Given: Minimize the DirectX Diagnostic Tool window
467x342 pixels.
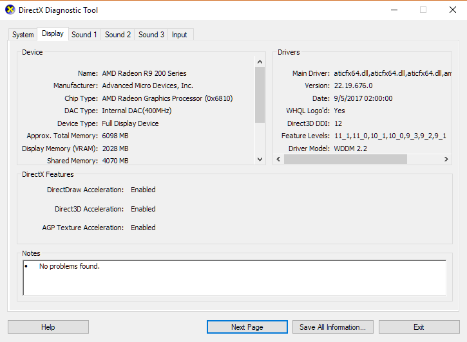Looking at the screenshot, I should tap(394, 10).
